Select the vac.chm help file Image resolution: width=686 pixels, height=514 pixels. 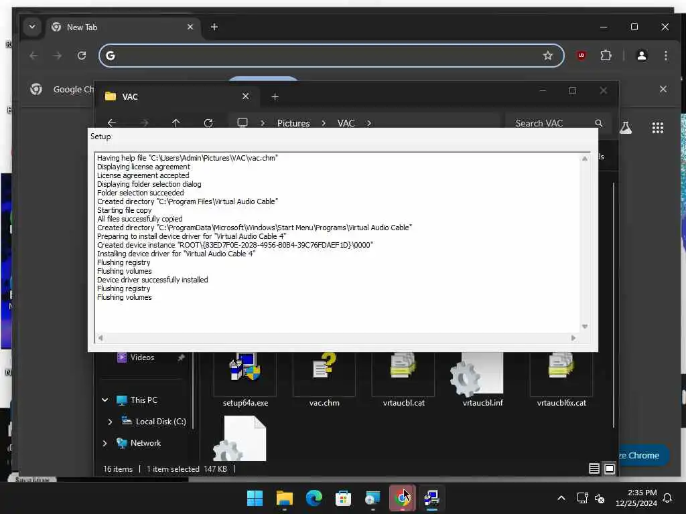(324, 380)
